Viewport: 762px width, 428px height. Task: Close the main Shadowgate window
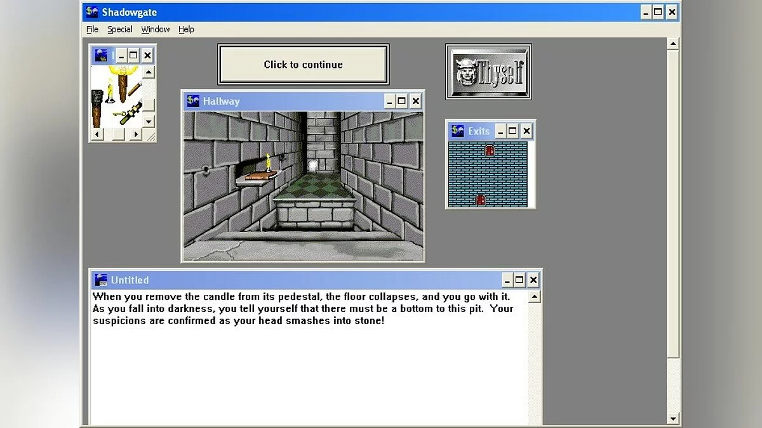click(x=672, y=12)
